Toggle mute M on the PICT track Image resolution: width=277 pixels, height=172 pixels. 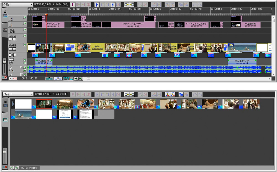[x=25, y=29]
